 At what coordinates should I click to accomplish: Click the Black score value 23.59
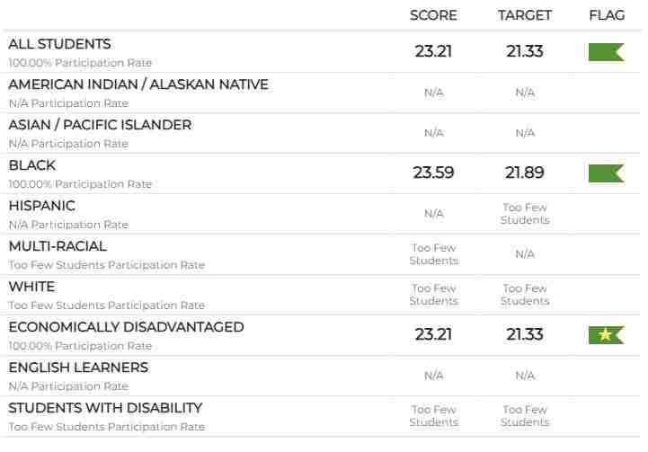pos(433,173)
